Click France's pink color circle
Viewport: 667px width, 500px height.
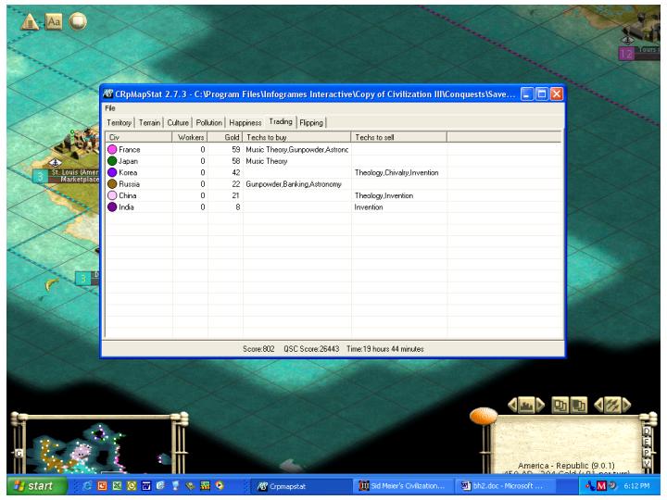click(112, 149)
